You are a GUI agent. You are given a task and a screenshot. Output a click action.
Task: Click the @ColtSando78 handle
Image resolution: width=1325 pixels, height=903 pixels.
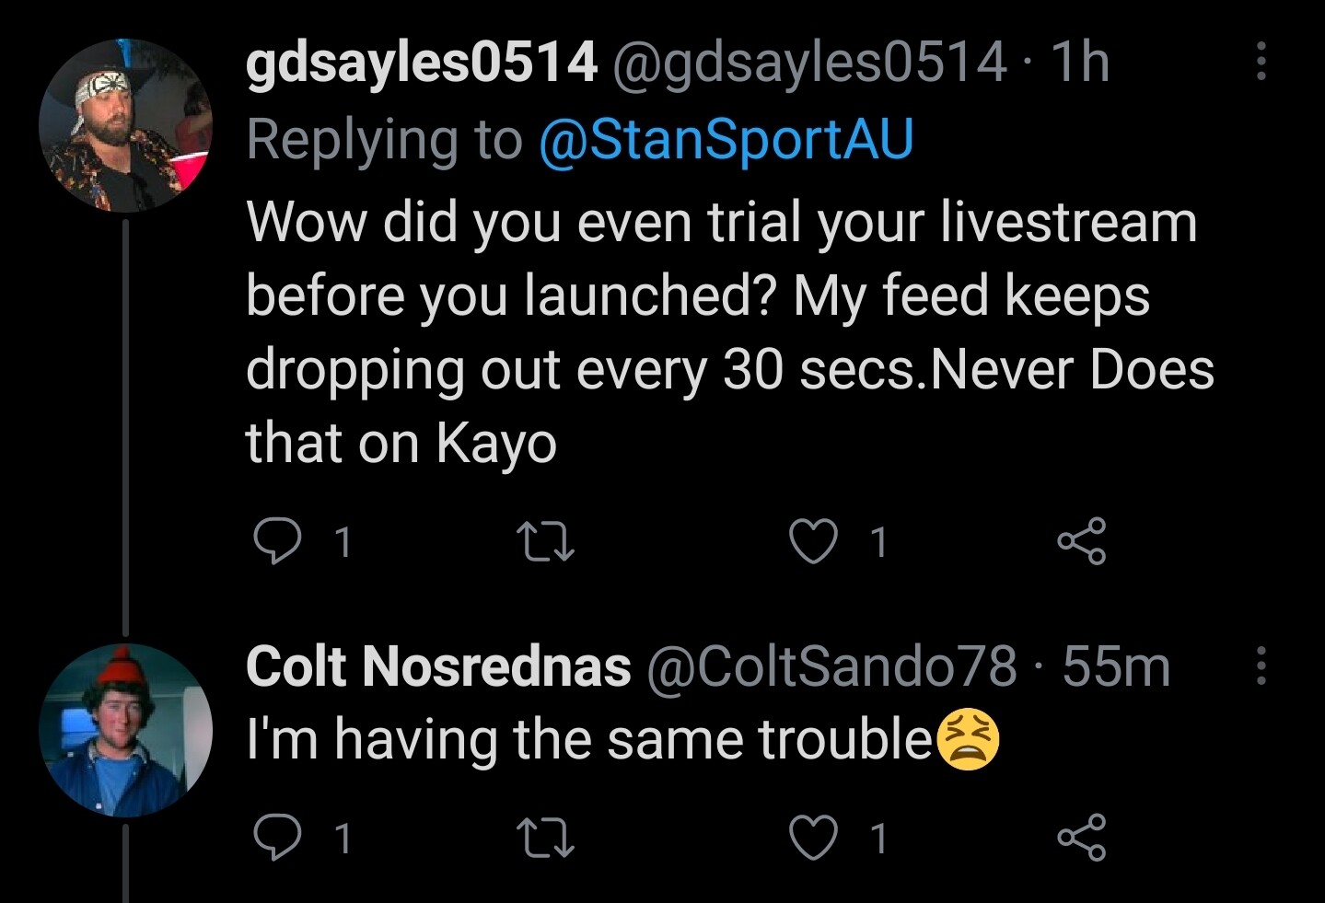[831, 666]
